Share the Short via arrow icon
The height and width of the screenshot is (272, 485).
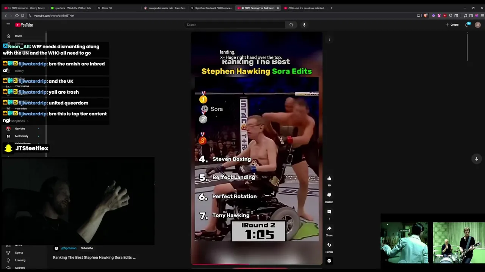click(x=329, y=228)
